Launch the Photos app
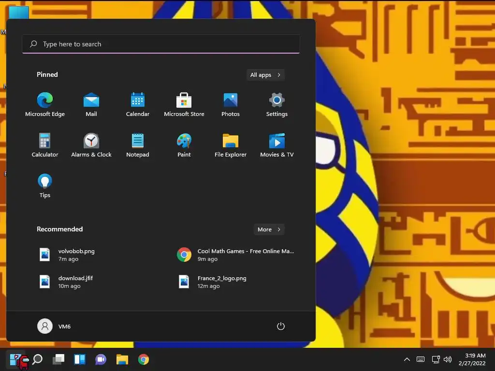The image size is (495, 371). 231,104
